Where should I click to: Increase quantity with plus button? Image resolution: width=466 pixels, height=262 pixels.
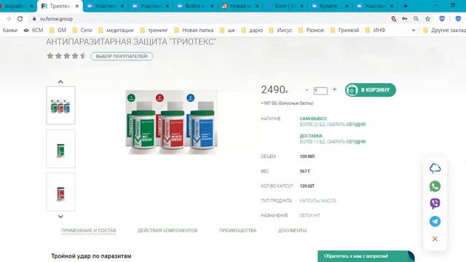pyautogui.click(x=334, y=89)
